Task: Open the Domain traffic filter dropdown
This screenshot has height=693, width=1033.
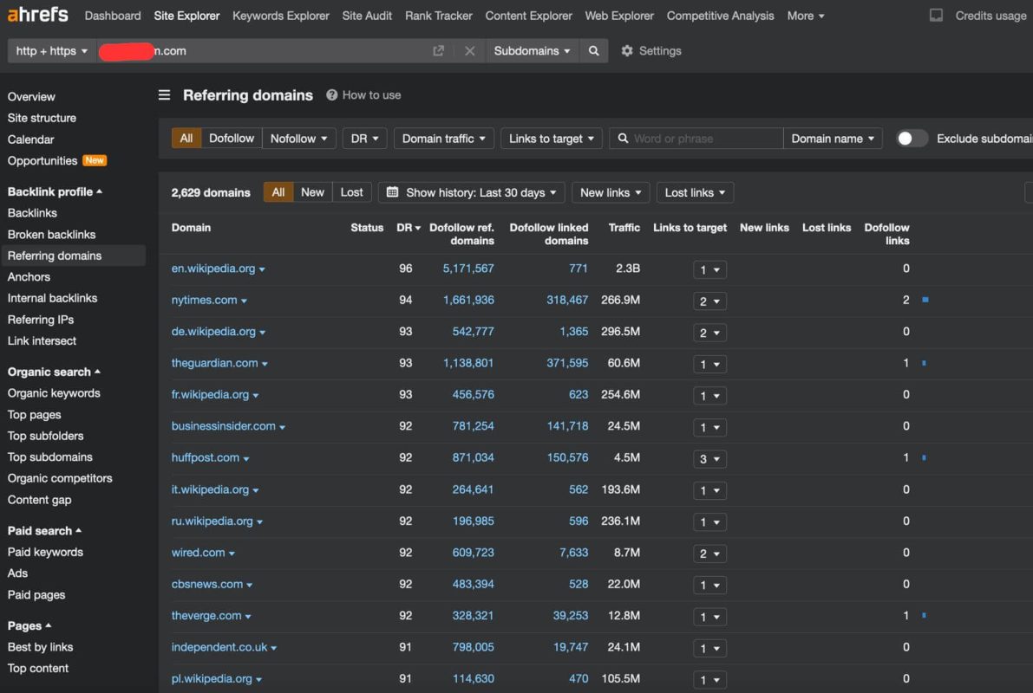Action: (444, 139)
